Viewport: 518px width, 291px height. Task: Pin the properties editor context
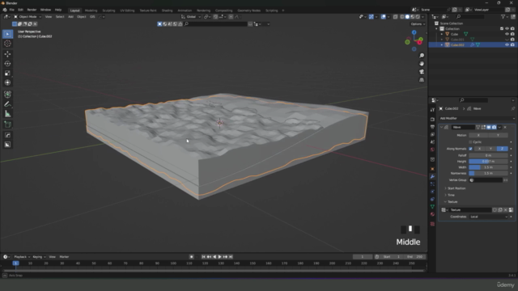(512, 108)
